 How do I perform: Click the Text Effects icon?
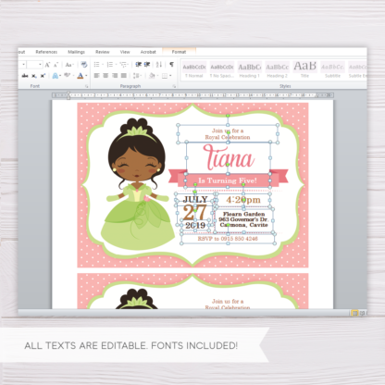tap(56, 76)
